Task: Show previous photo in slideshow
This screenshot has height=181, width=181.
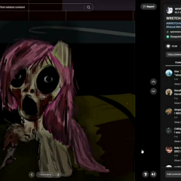Action: (32, 175)
